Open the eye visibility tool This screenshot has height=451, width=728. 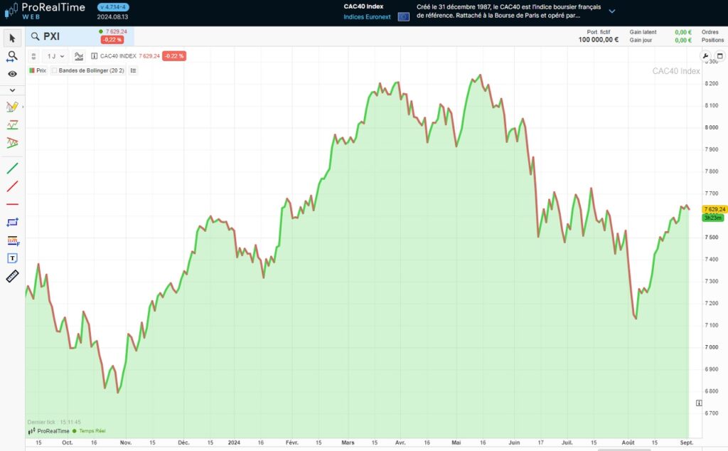pyautogui.click(x=11, y=73)
